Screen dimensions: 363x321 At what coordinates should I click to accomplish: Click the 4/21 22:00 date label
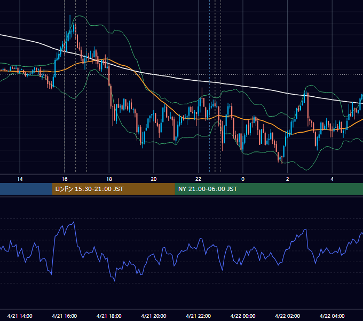(x=198, y=316)
